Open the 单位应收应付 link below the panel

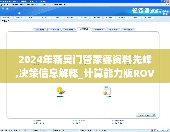80,121
